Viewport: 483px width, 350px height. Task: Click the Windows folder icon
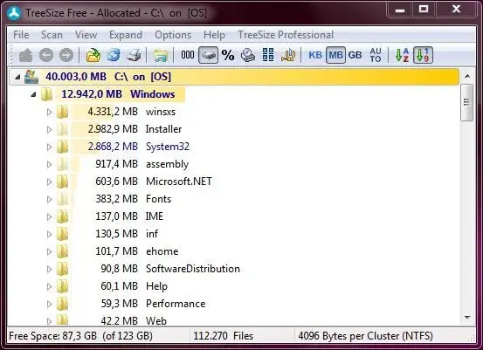tap(47, 94)
